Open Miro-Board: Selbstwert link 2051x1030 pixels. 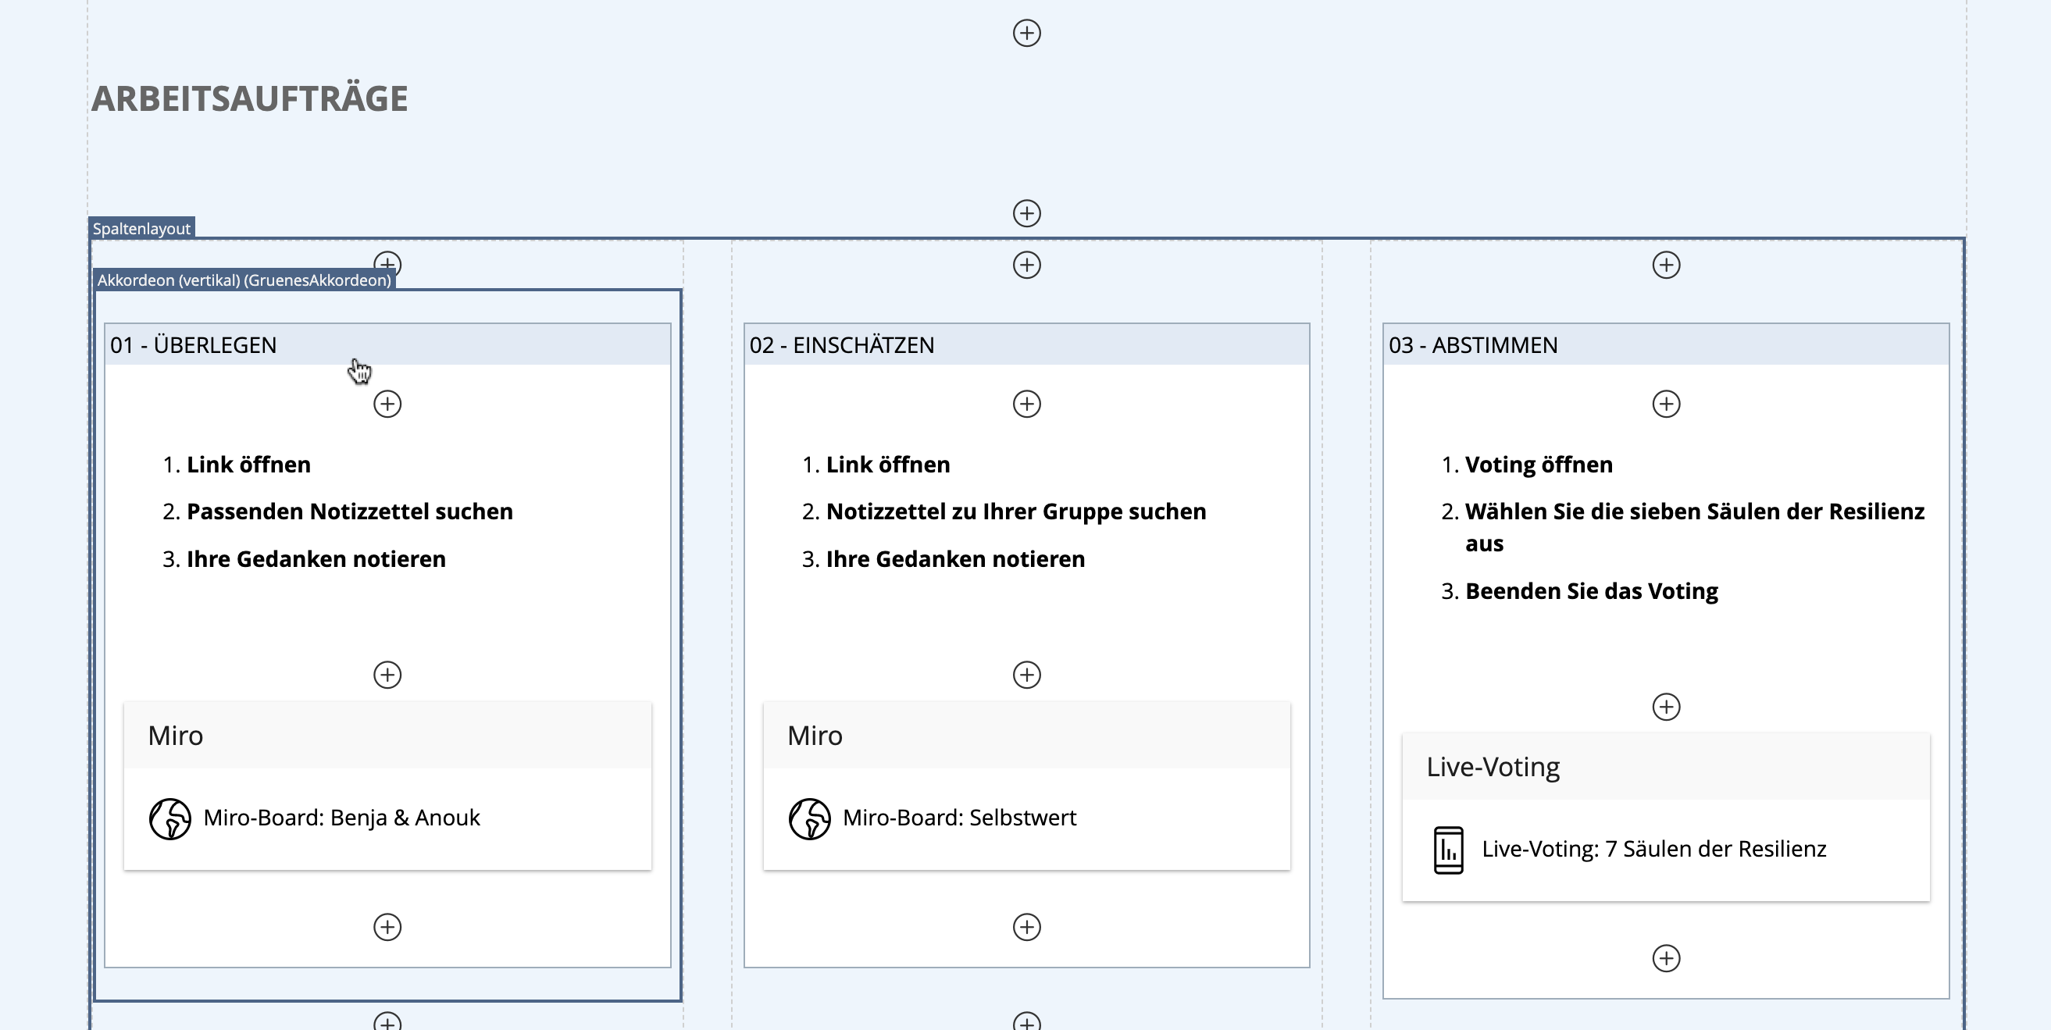[958, 818]
